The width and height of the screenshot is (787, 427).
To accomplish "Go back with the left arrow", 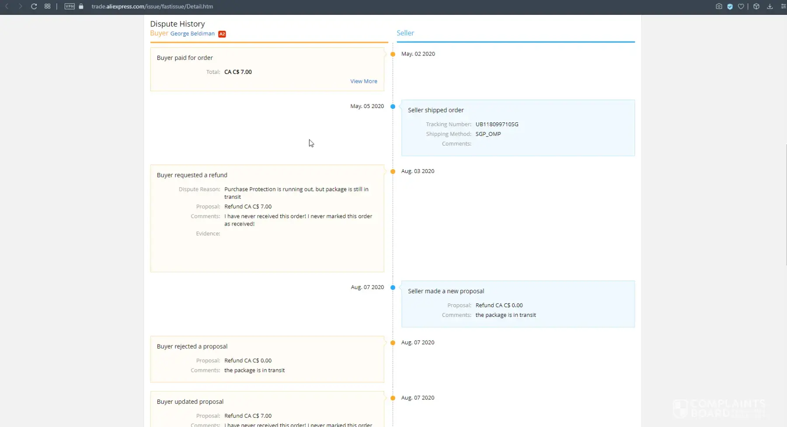I will 7,7.
